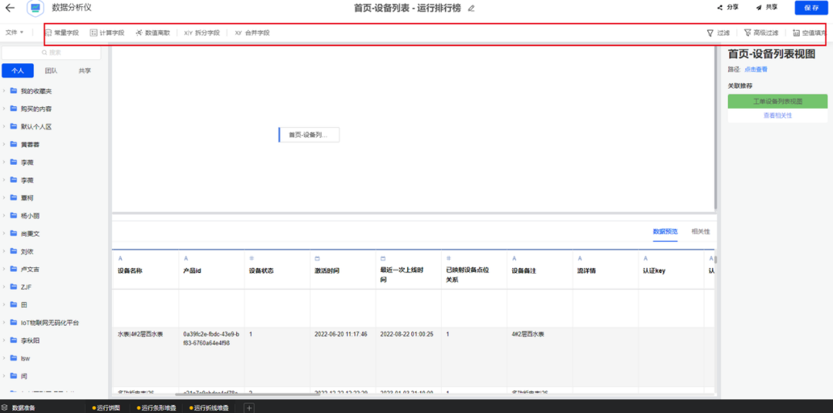Image resolution: width=833 pixels, height=413 pixels.
Task: Click the date-type icon above 最近一次上线时间
Action: pos(383,259)
